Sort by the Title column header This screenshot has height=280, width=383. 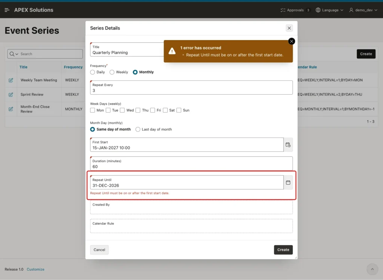click(x=24, y=67)
